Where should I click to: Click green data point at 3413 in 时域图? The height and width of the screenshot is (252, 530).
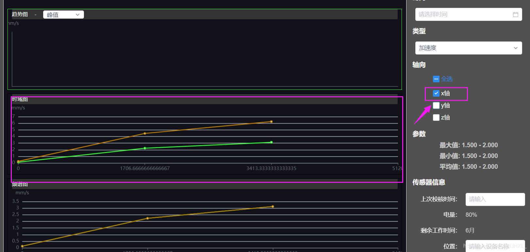point(271,142)
